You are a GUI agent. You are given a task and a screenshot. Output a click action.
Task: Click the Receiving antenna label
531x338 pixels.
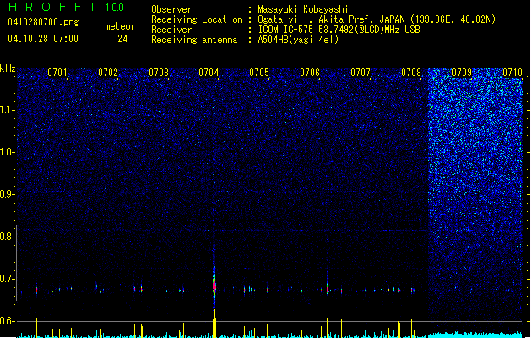tap(194, 40)
